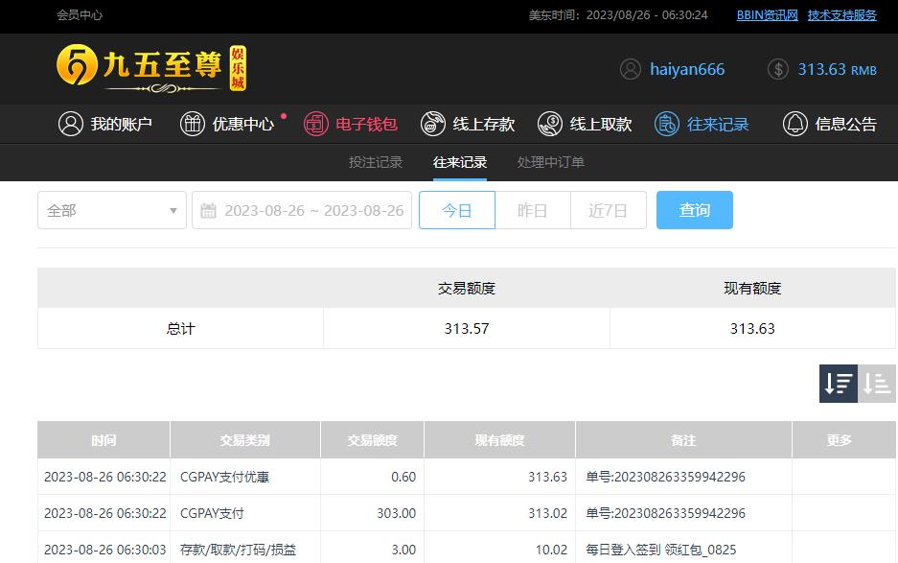Switch to 处理中订单 tab
This screenshot has width=898, height=563.
tap(551, 162)
